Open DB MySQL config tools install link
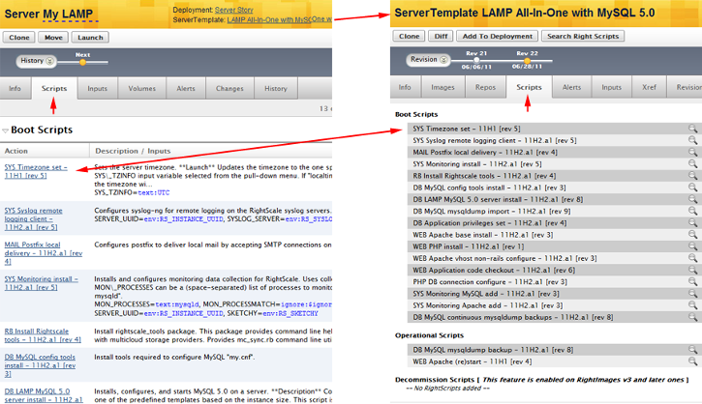Screen dimensions: 702x404 coord(40,365)
